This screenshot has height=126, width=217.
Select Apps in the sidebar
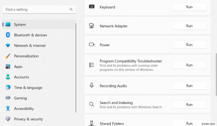pos(39,67)
